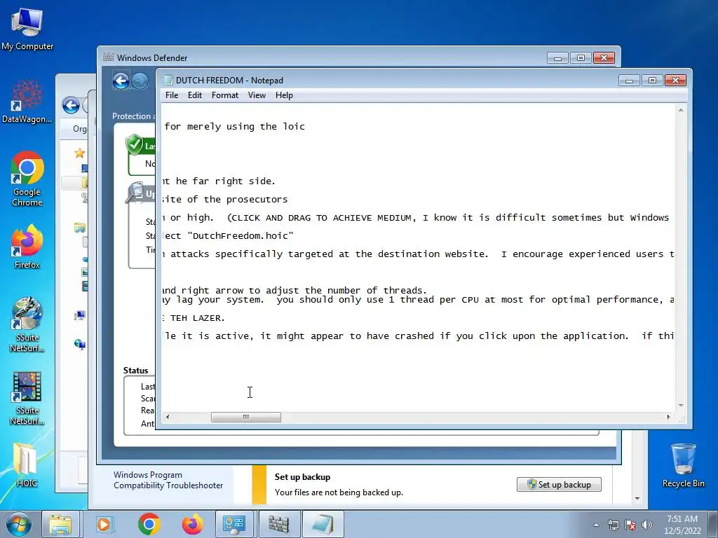Click the Action Center flag icon
This screenshot has width=718, height=538.
[630, 525]
